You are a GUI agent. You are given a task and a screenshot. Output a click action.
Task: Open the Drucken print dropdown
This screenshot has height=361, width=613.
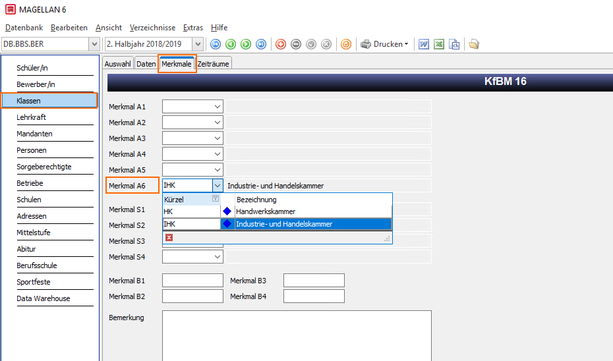(x=385, y=44)
